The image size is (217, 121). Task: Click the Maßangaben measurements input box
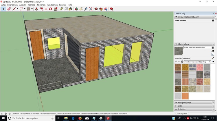pos(201,114)
